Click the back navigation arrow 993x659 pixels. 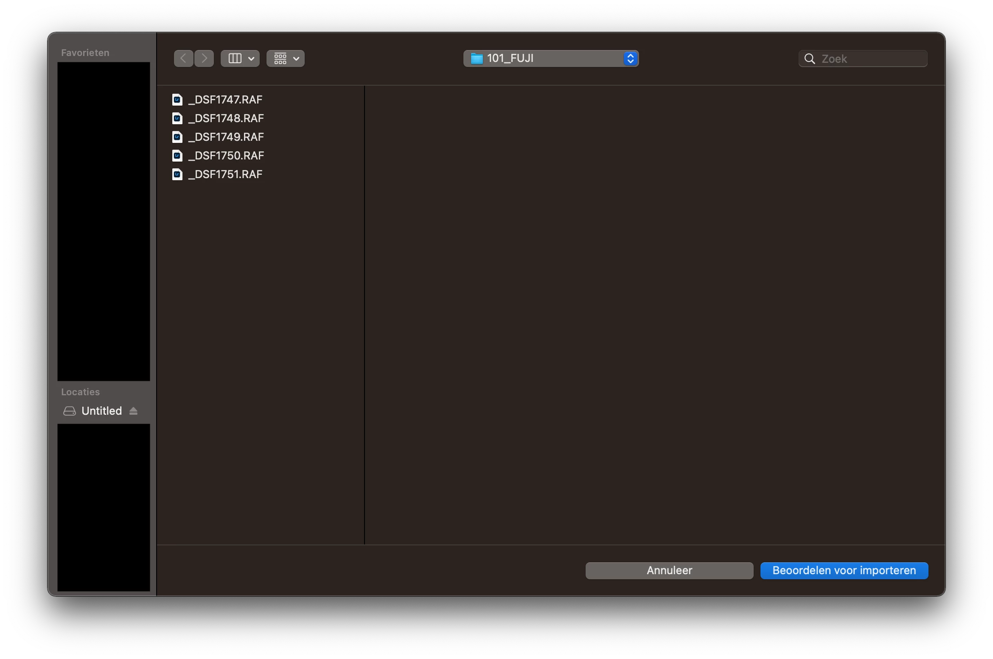pyautogui.click(x=183, y=58)
